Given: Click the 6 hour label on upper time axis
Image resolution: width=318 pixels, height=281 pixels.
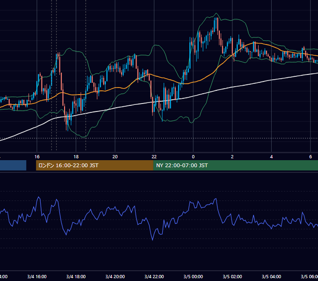Looking at the screenshot, I should 311,157.
